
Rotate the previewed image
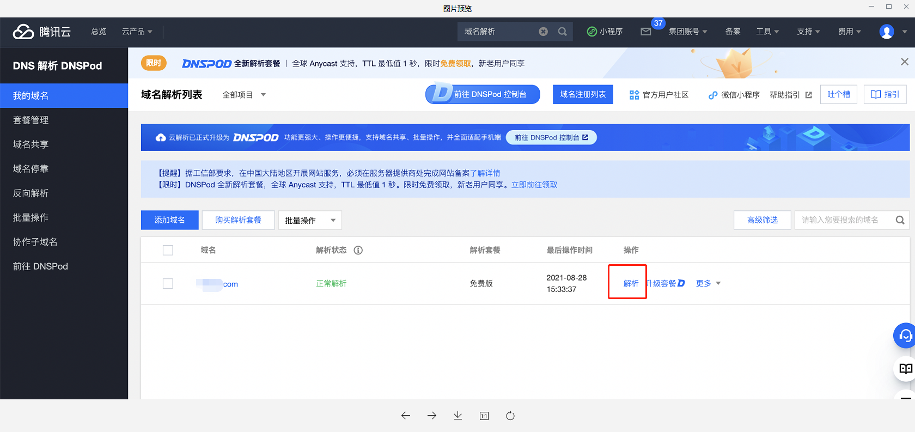[x=510, y=416]
